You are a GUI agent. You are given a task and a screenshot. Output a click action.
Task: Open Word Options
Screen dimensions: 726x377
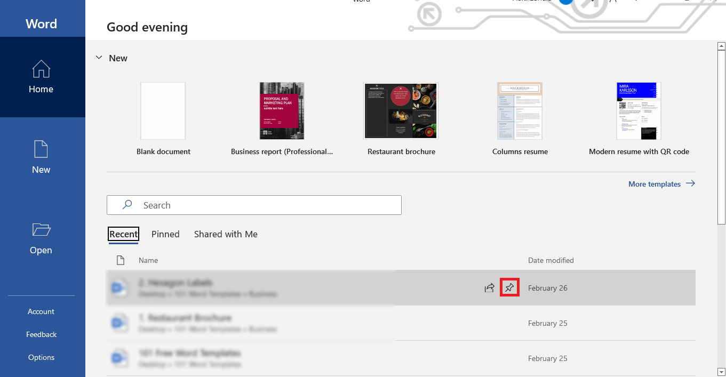point(41,357)
